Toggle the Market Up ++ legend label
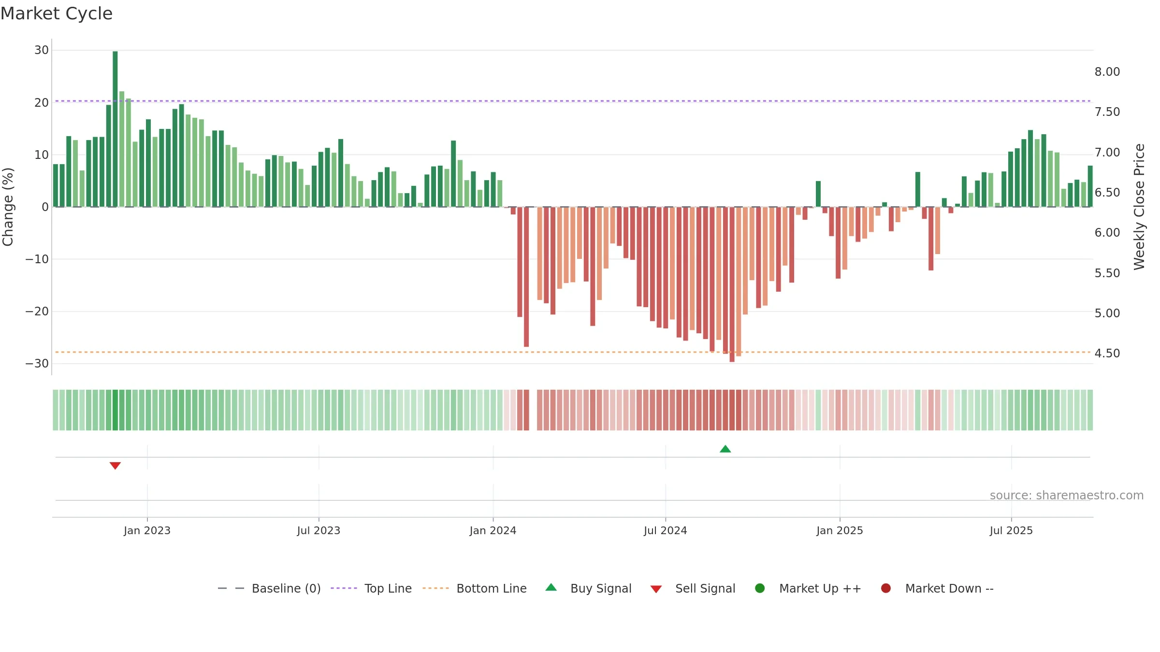 tap(820, 588)
